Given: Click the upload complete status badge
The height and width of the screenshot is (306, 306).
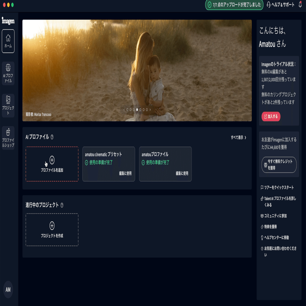Looking at the screenshot, I should [234, 5].
